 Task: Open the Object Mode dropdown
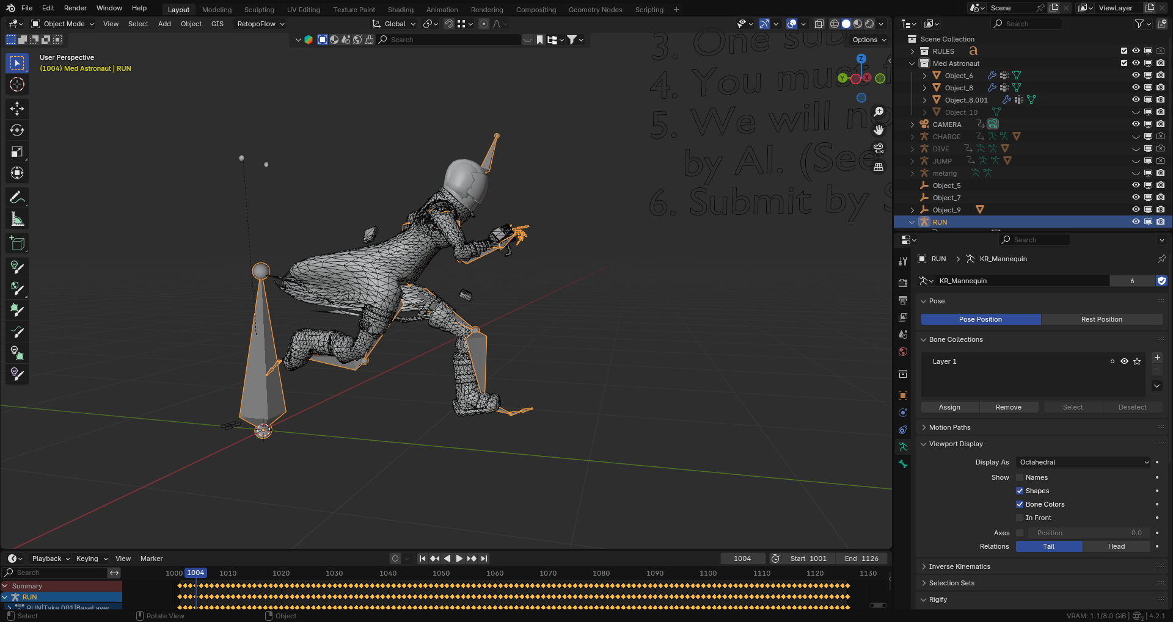tap(62, 24)
